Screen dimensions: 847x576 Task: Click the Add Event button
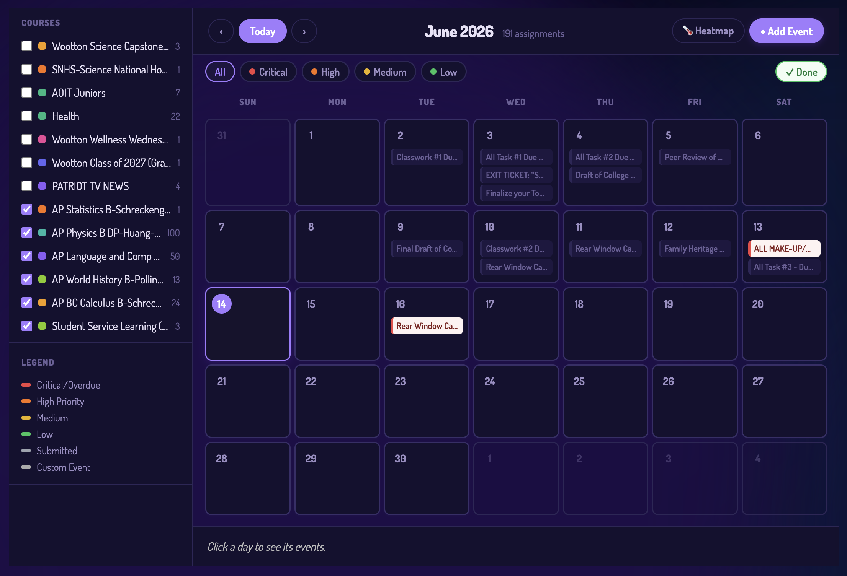click(786, 31)
